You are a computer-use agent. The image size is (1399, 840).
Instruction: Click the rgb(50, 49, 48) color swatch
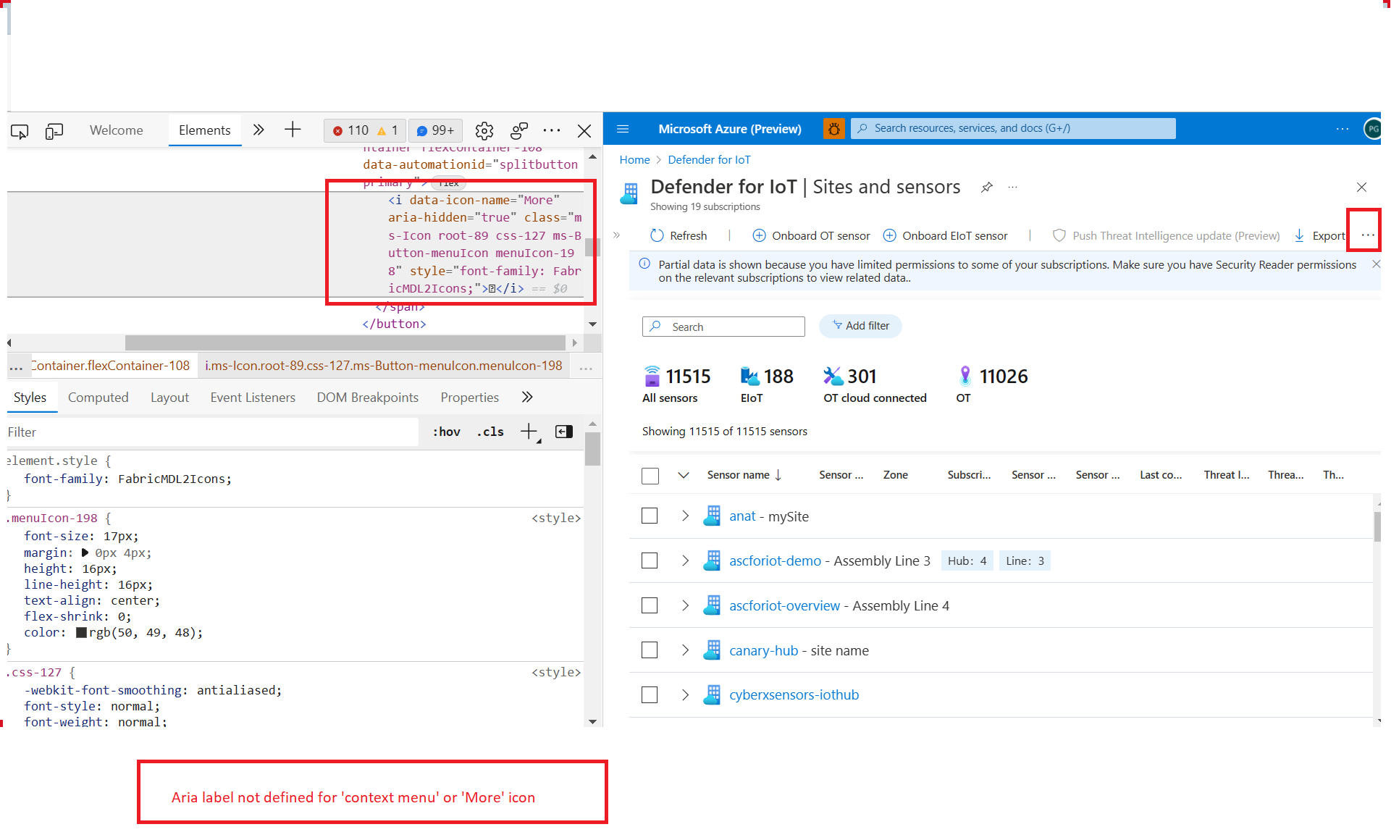point(82,634)
